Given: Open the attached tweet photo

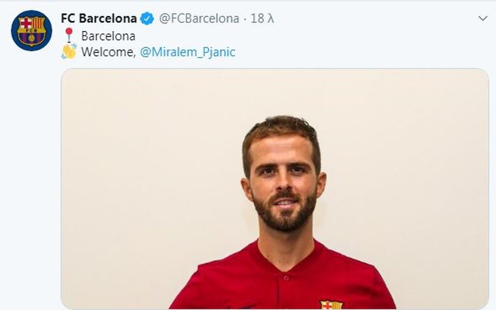Looking at the screenshot, I should [275, 189].
